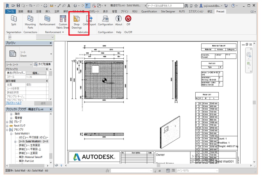Click the selection filter icon showing :0

tap(158, 170)
